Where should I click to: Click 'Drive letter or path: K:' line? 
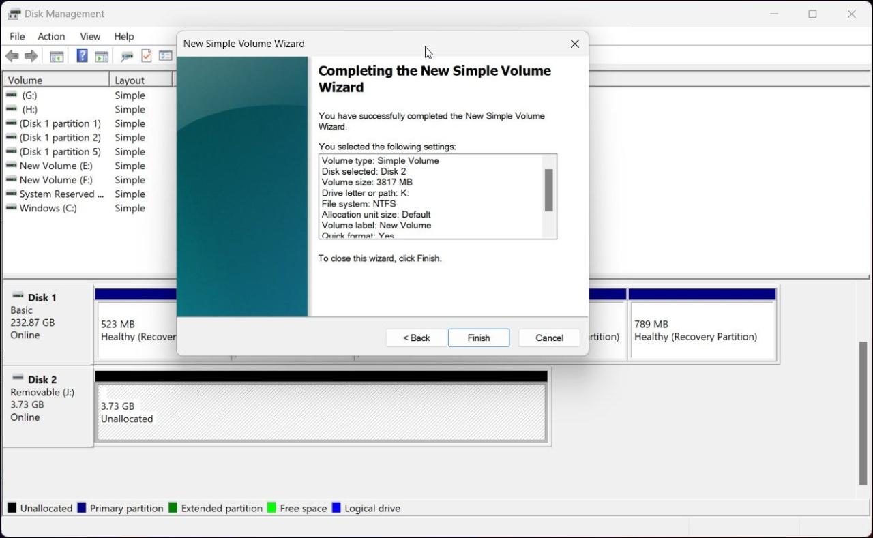366,193
